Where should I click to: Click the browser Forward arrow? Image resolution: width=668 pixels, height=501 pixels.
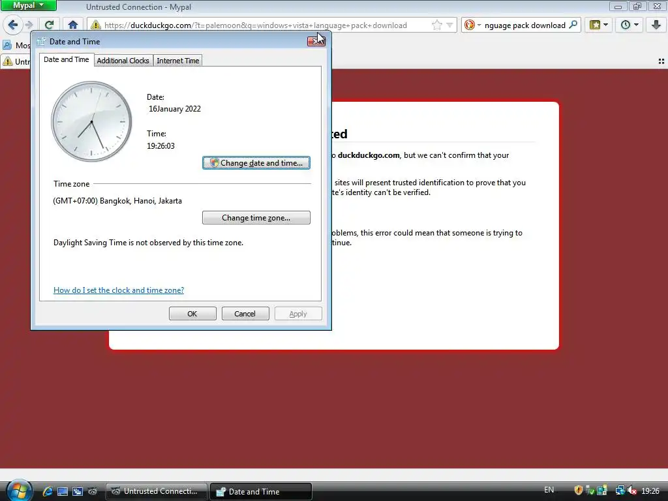pos(29,25)
